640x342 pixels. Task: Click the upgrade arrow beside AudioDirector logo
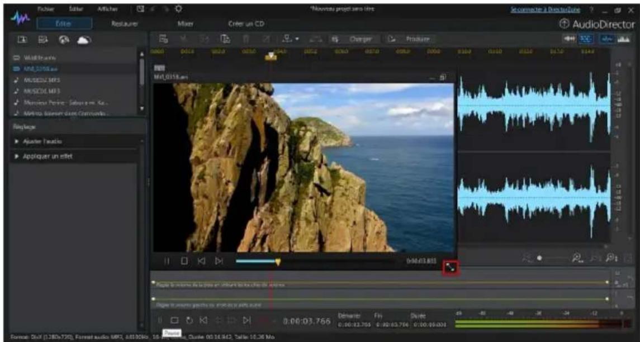565,24
